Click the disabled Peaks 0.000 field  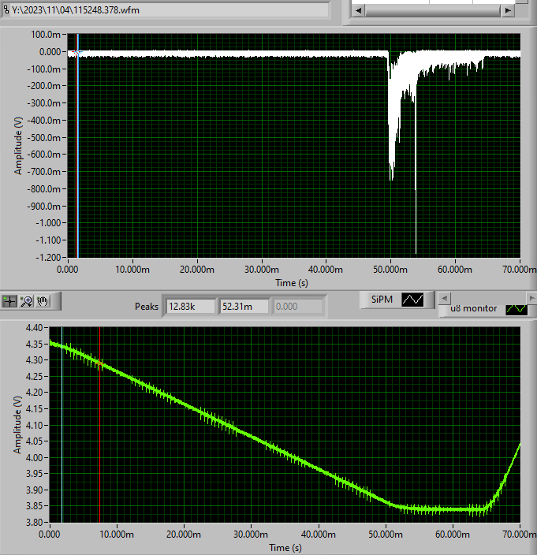297,307
